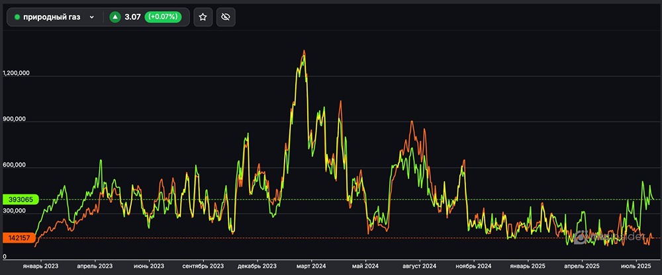Click the июль 2025 date label
662x275 pixels.
(636, 266)
